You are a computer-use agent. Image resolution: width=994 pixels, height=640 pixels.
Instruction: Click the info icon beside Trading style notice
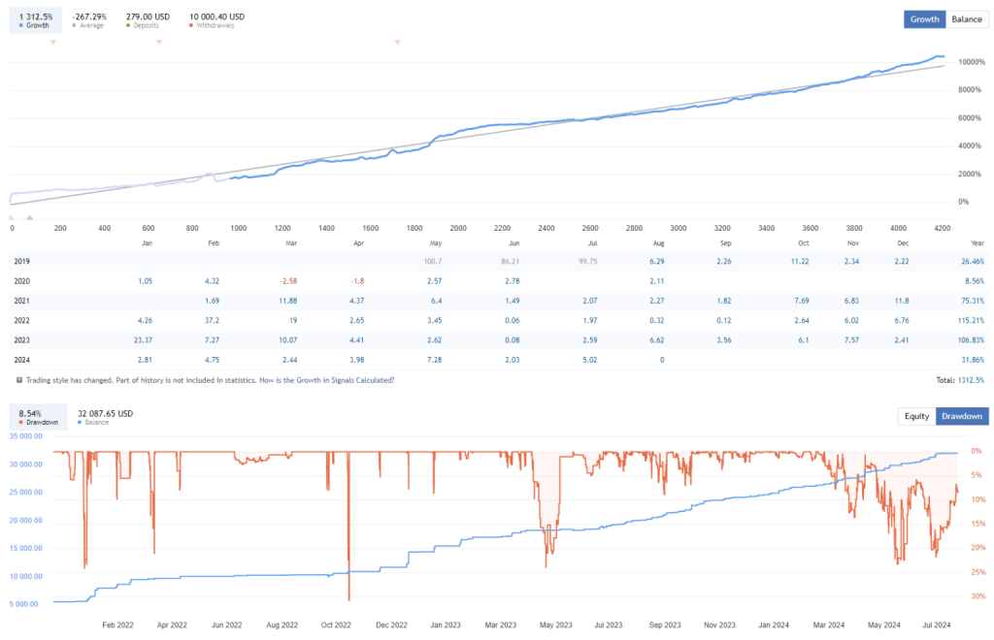click(19, 380)
